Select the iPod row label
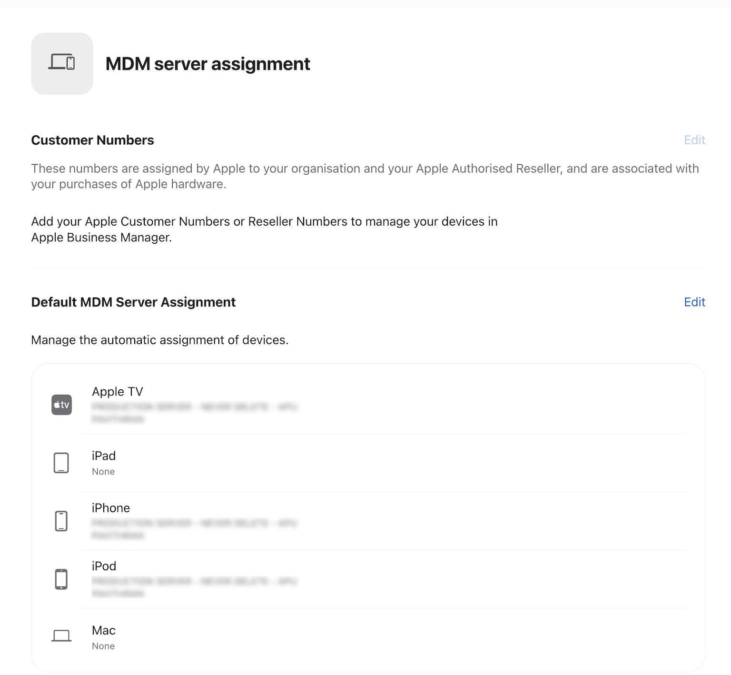 [104, 566]
